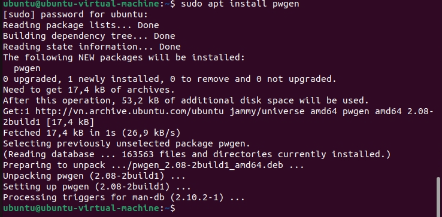
Task: Click the archive URL http://vn.archive.ubuntu.com/ubuntu
Action: click(129, 111)
